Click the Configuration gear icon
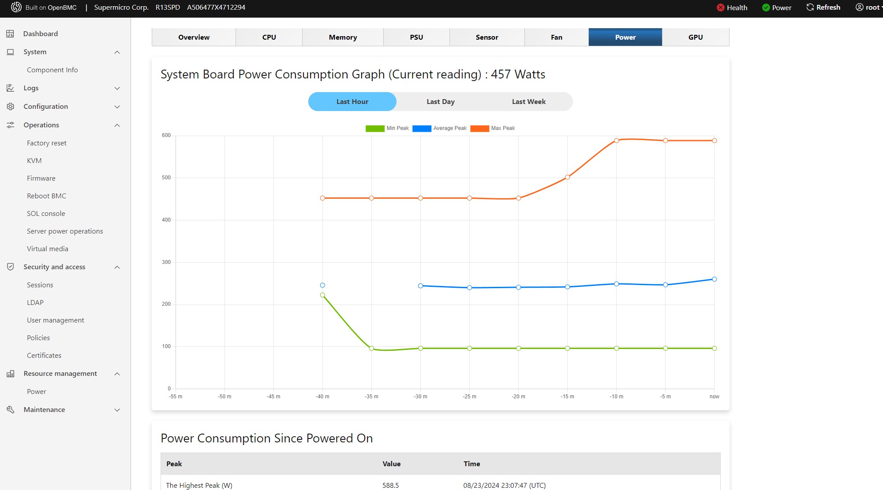This screenshot has width=883, height=490. point(10,107)
